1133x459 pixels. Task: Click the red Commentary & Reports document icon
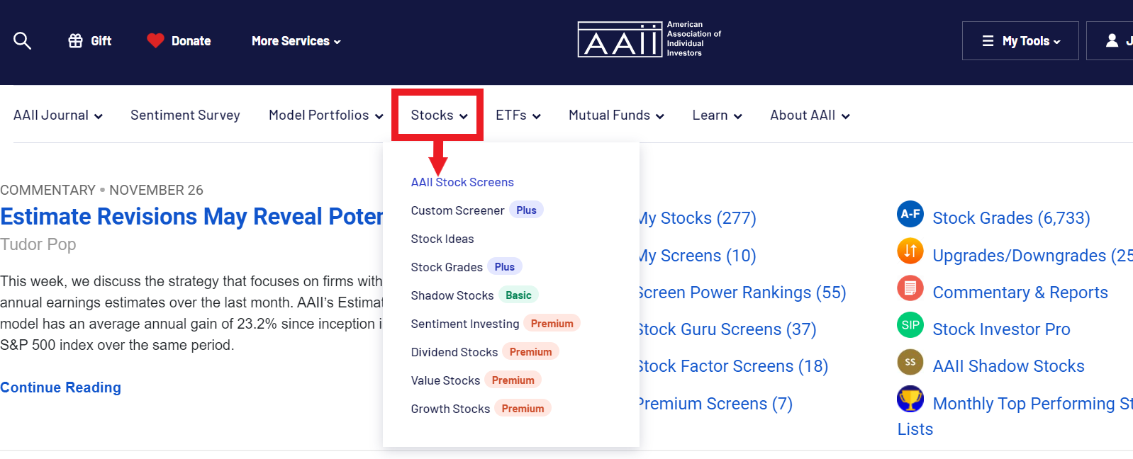click(910, 288)
